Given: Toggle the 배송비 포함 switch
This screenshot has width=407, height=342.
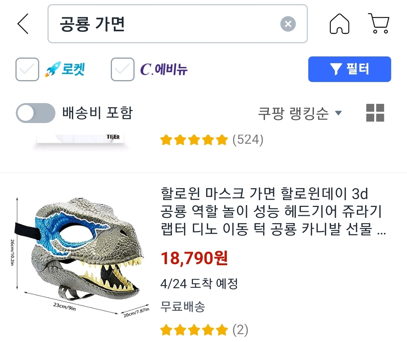Looking at the screenshot, I should (x=35, y=113).
